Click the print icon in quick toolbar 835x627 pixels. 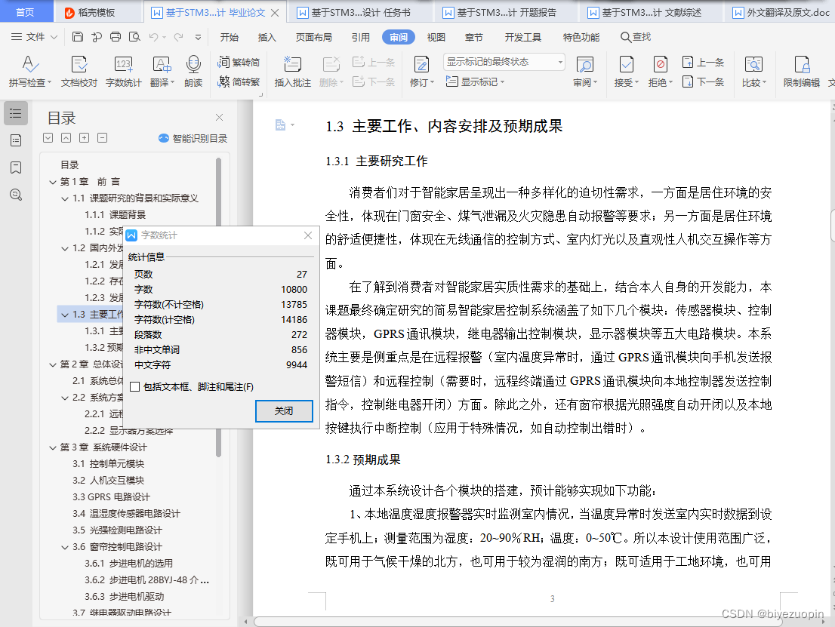[x=115, y=37]
